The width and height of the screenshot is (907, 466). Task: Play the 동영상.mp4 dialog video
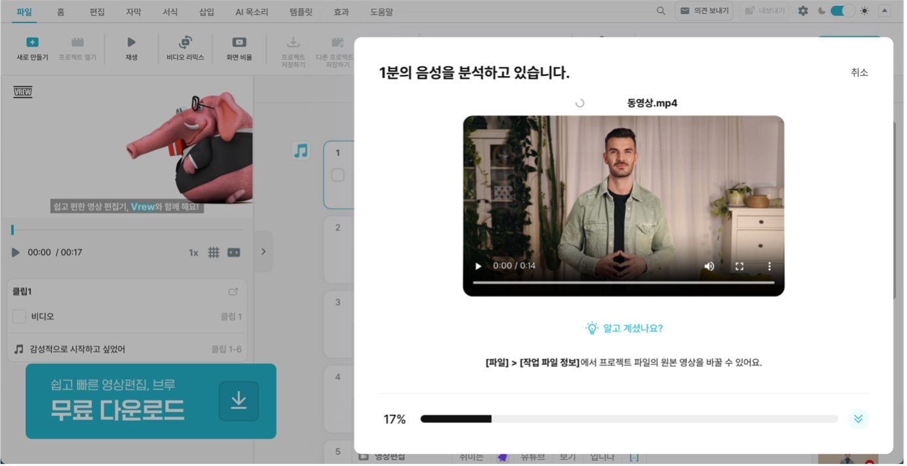[x=478, y=266]
